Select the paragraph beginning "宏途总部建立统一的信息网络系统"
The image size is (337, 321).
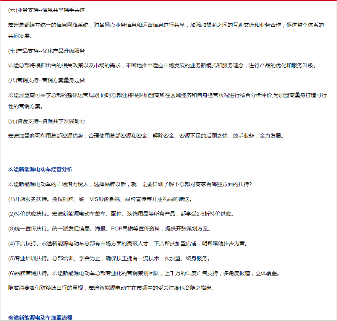[x=166, y=31]
